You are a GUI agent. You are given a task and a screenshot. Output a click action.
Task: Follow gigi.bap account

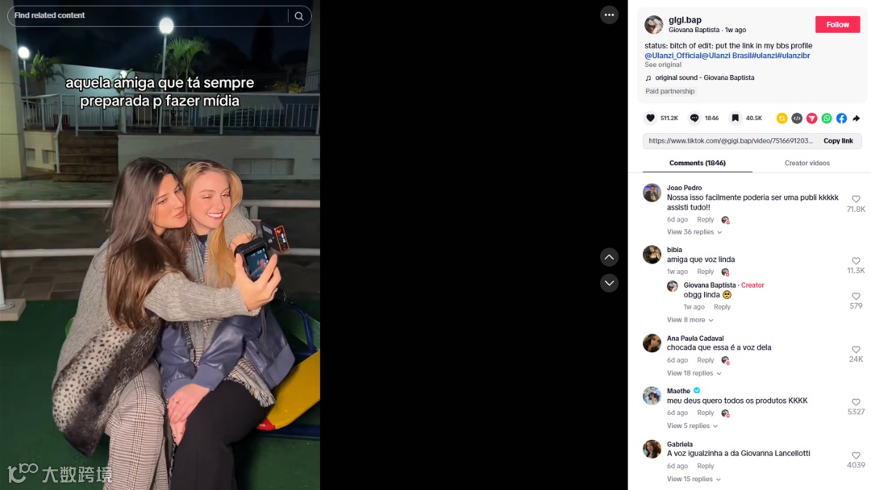[x=837, y=24]
